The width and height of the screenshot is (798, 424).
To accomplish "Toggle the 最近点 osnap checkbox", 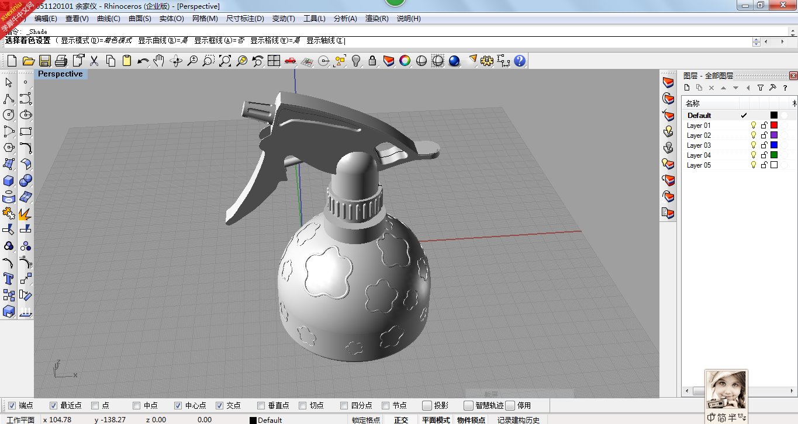I will click(x=53, y=405).
